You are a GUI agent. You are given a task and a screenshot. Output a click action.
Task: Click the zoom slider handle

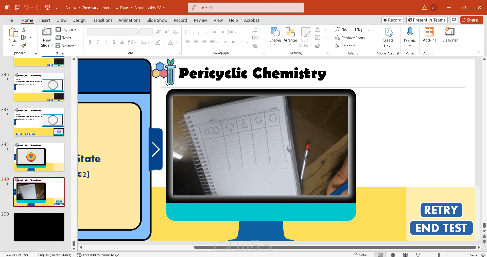(439, 255)
